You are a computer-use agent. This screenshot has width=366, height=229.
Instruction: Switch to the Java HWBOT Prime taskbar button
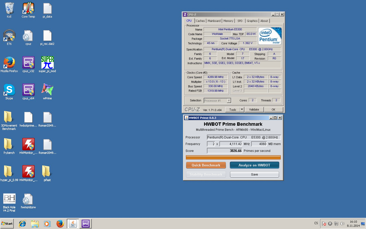click(x=73, y=224)
